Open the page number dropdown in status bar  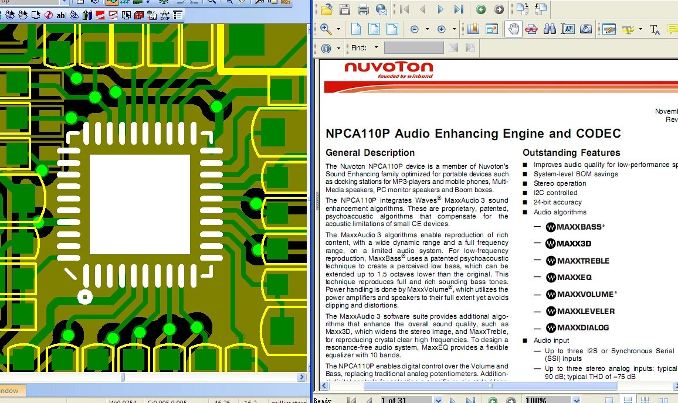438,400
